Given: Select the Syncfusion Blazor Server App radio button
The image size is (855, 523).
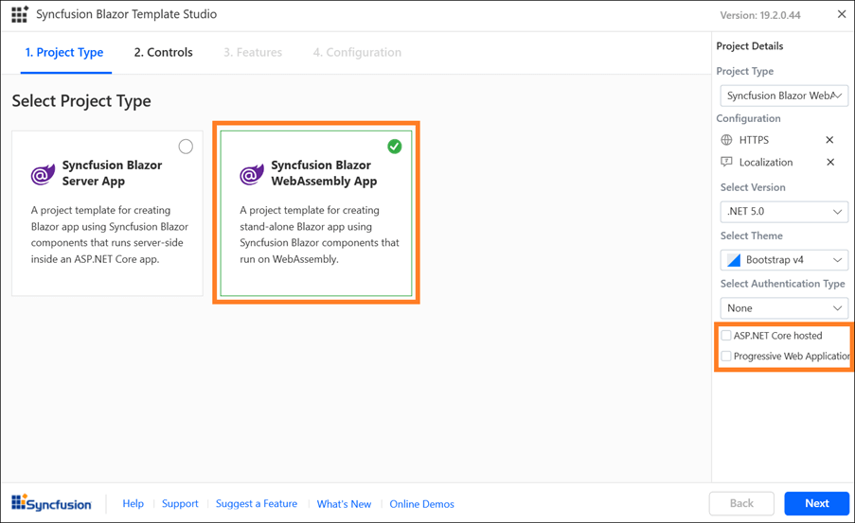Looking at the screenshot, I should (186, 147).
